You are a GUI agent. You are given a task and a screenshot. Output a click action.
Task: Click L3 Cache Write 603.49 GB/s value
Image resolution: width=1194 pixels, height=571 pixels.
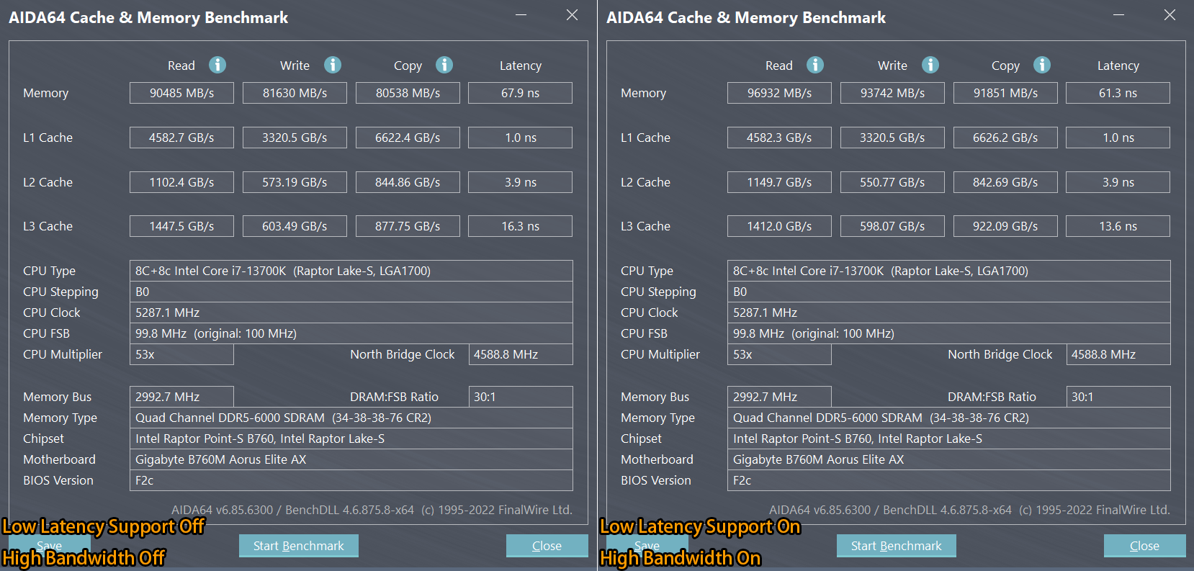[x=295, y=226]
